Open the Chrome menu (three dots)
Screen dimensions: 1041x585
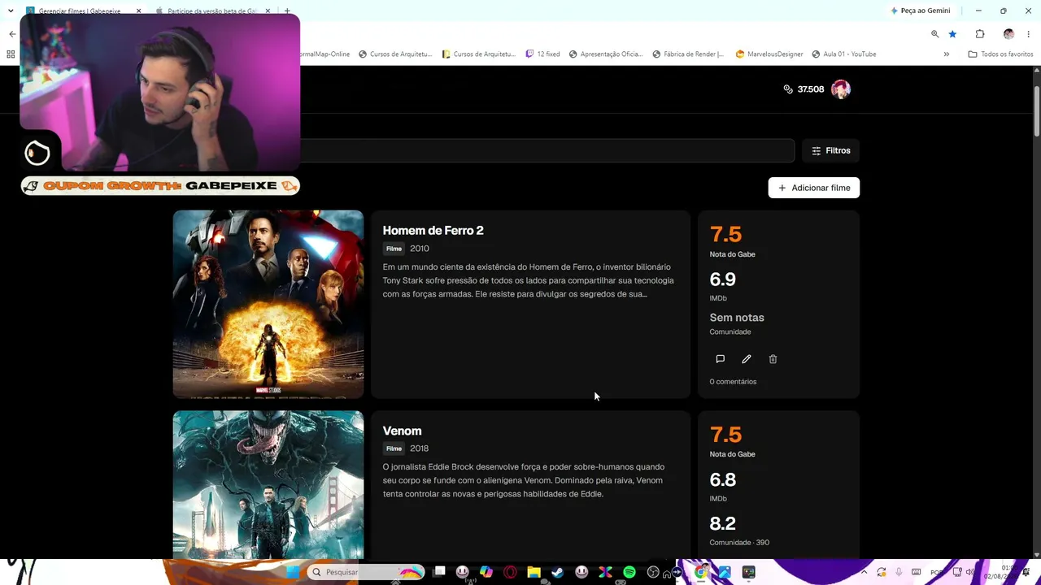tap(1029, 34)
